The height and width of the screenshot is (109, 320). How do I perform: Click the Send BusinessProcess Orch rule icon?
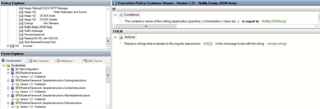click(22, 42)
